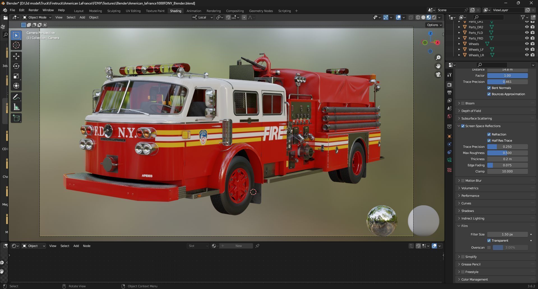The image size is (538, 289).
Task: Open Texture properties tab
Action: pyautogui.click(x=449, y=170)
